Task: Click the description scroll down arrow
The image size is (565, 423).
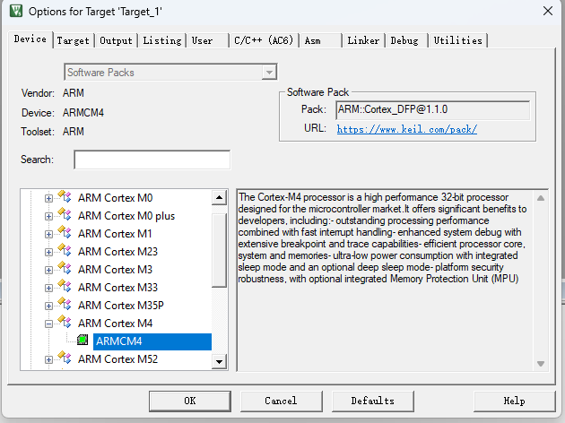Action: tap(541, 364)
